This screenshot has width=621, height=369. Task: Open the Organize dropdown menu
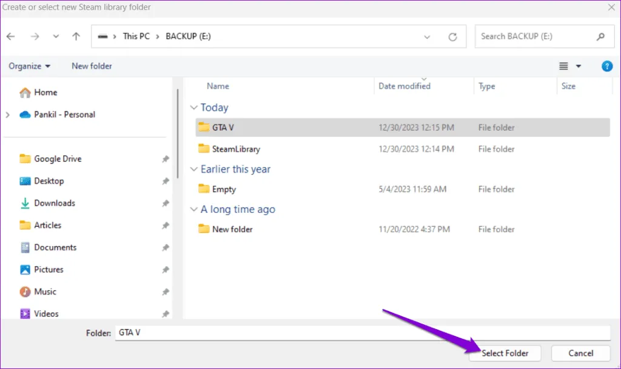[x=30, y=66]
